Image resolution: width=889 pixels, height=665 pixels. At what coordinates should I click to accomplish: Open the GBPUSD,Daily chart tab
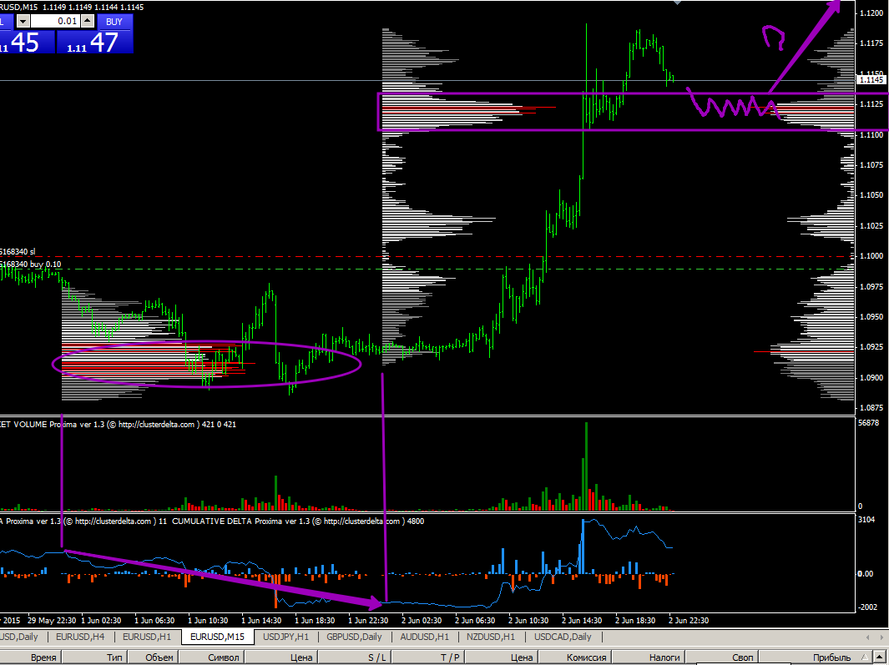[354, 637]
